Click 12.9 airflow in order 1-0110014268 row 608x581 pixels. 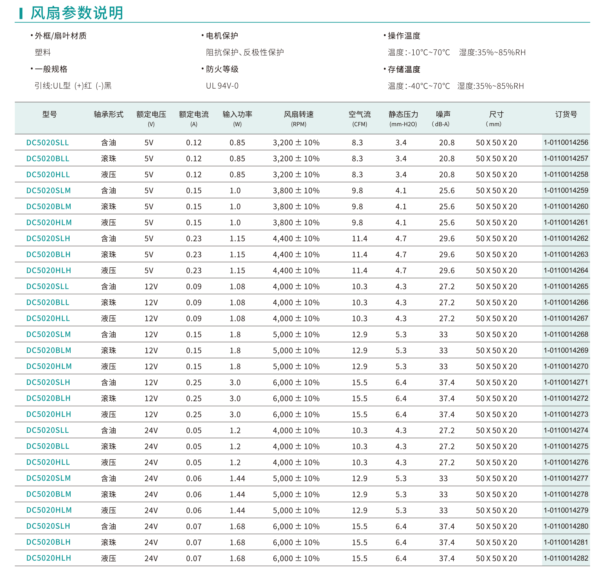[360, 335]
